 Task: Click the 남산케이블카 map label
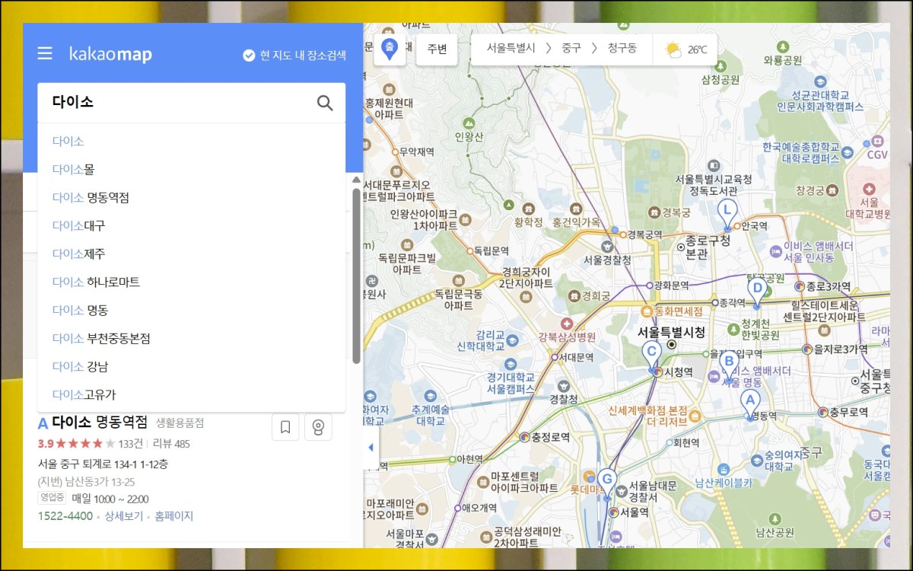(x=724, y=483)
